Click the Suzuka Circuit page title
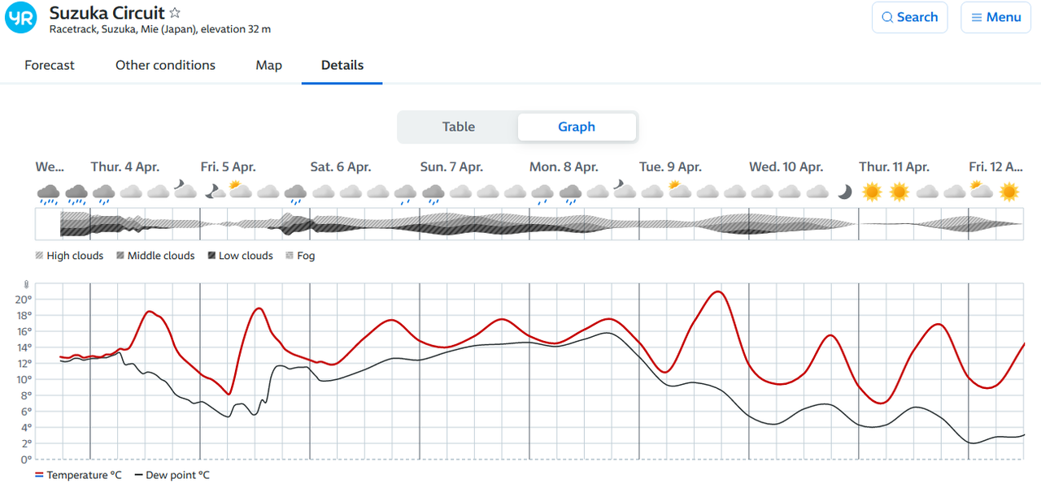 point(107,13)
